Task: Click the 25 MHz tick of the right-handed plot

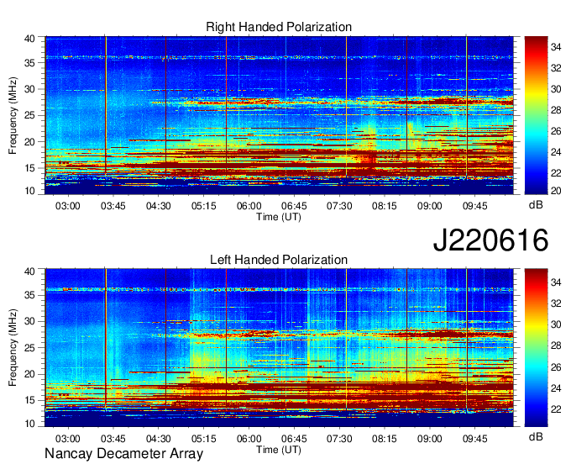Action: 29,115
